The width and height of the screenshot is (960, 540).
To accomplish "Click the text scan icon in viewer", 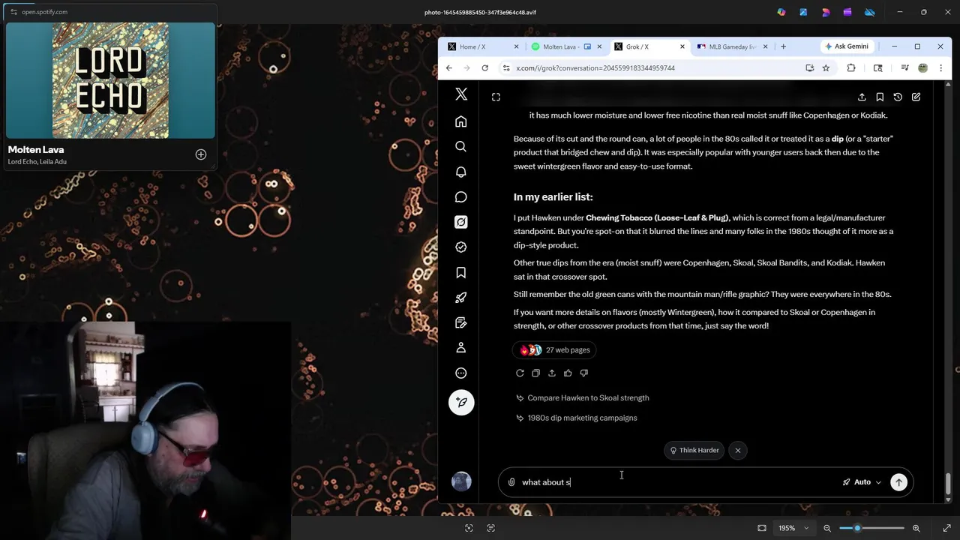I will pyautogui.click(x=491, y=528).
